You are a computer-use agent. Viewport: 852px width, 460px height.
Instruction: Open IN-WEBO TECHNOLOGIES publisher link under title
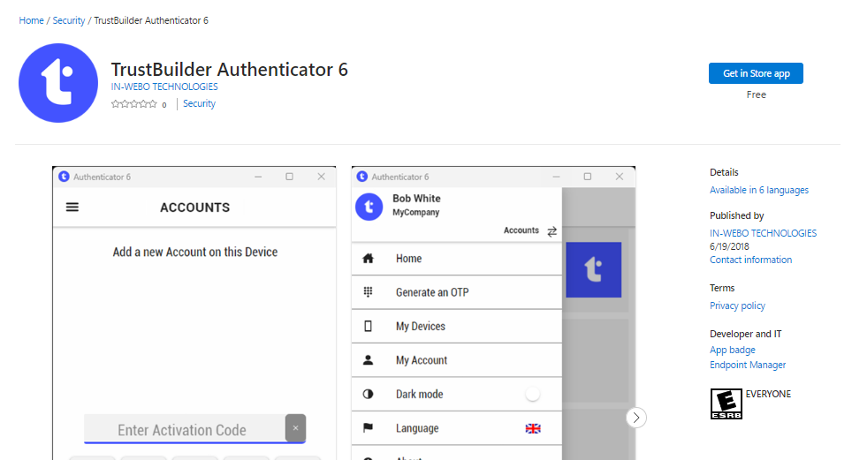164,87
